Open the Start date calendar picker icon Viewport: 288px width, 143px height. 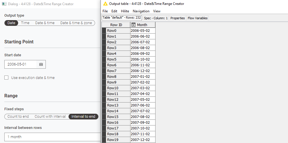click(x=41, y=64)
